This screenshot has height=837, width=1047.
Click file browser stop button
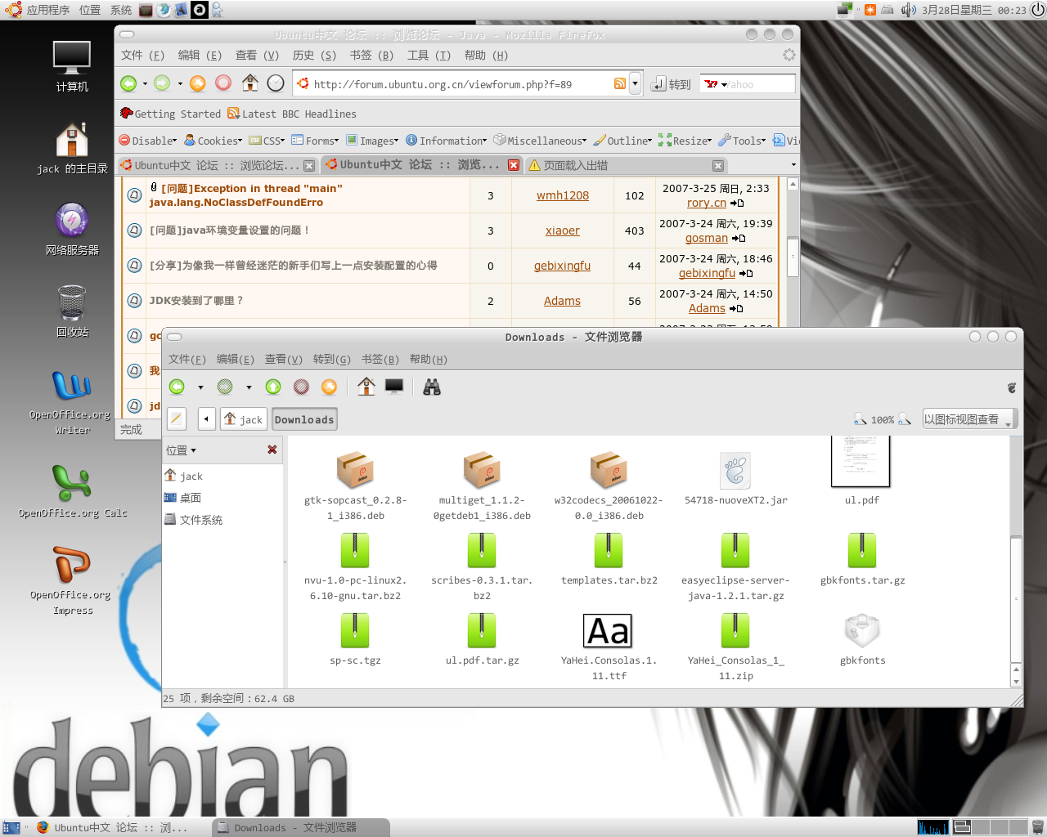[x=301, y=387]
